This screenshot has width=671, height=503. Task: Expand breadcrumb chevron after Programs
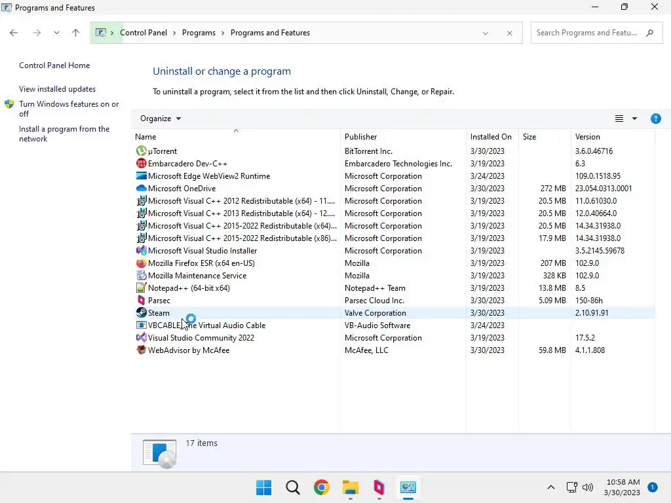click(223, 33)
